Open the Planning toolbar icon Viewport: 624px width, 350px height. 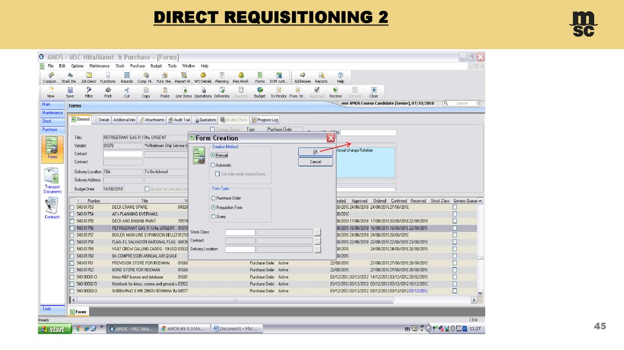[222, 77]
